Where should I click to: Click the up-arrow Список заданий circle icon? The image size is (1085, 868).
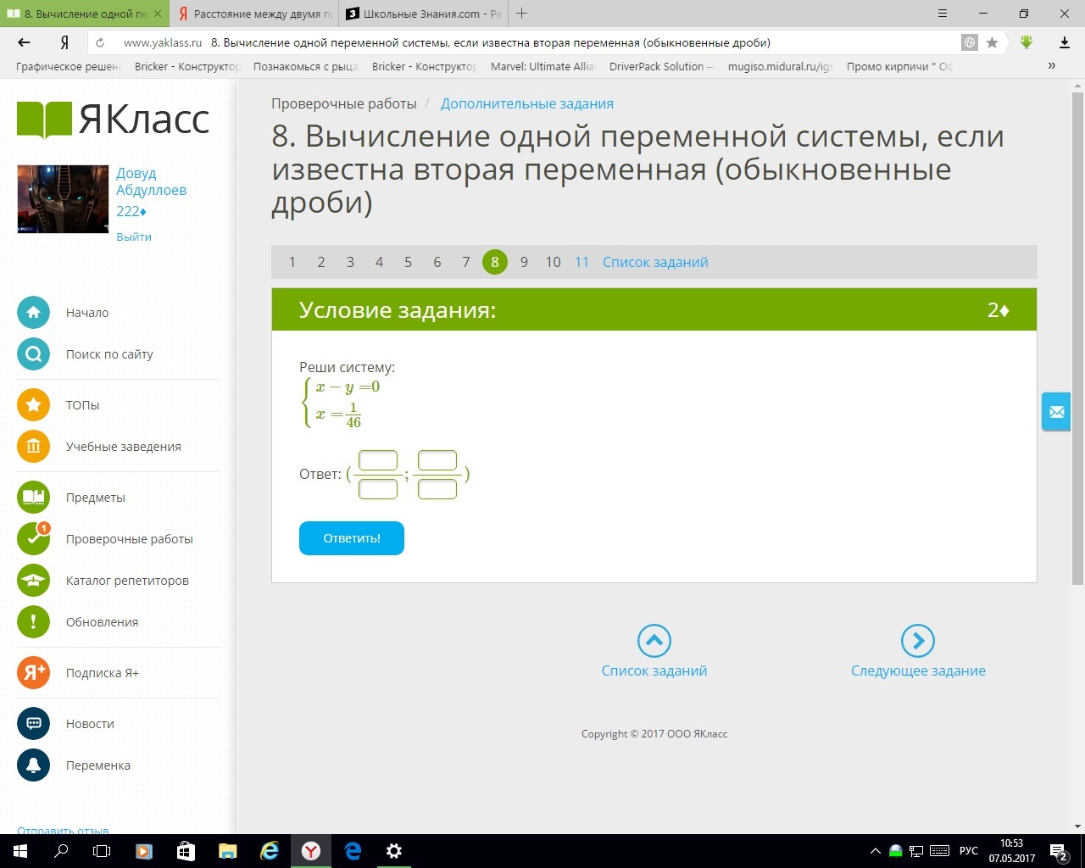654,641
